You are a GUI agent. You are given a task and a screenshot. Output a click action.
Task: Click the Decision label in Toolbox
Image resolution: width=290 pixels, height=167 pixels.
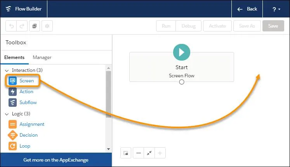(x=28, y=135)
